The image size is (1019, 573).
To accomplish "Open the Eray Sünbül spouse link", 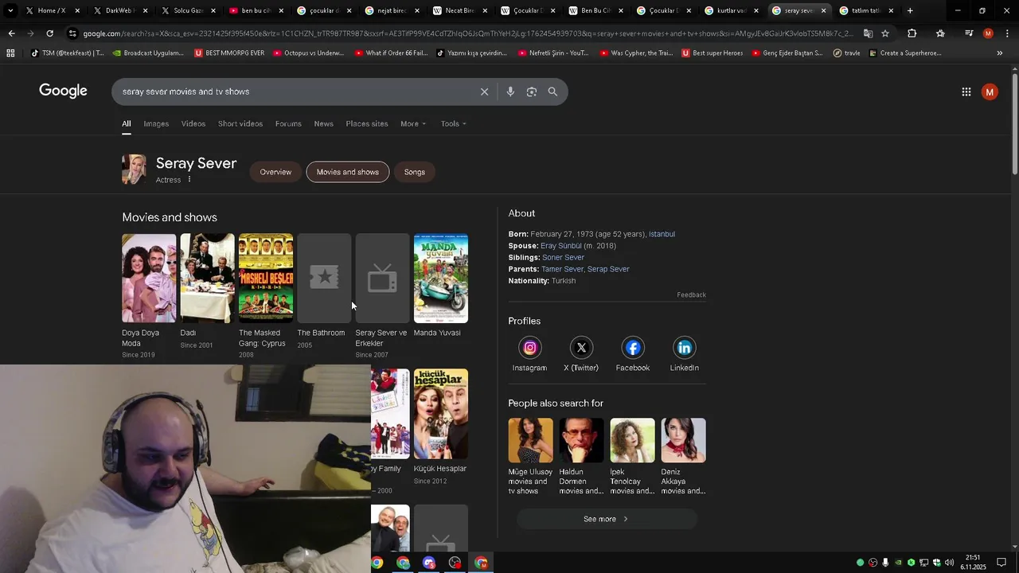I will coord(561,246).
